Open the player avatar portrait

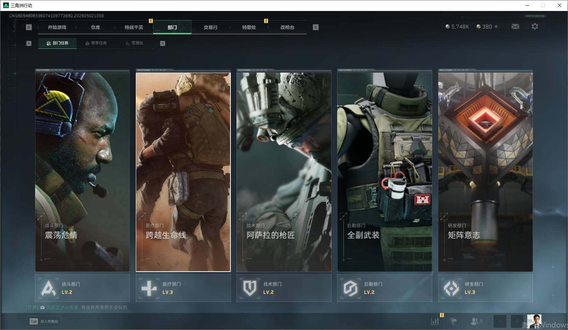tap(534, 321)
